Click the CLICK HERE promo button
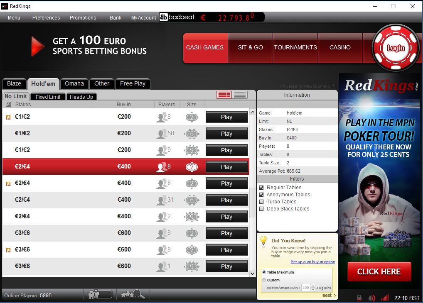 (x=379, y=271)
